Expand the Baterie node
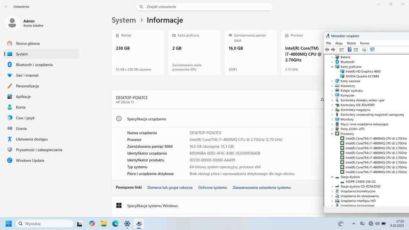Image resolution: width=409 pixels, height=230 pixels. (332, 57)
